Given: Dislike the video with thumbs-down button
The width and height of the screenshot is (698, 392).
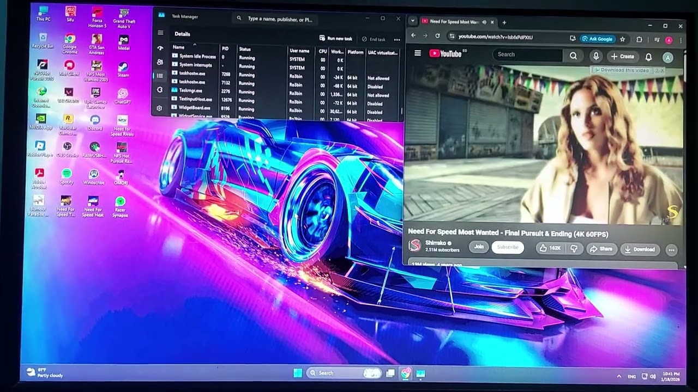Looking at the screenshot, I should (x=574, y=248).
